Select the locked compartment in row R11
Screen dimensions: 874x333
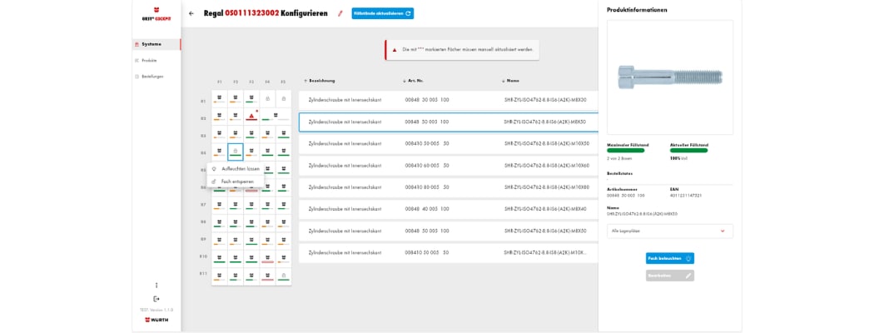[x=283, y=276]
